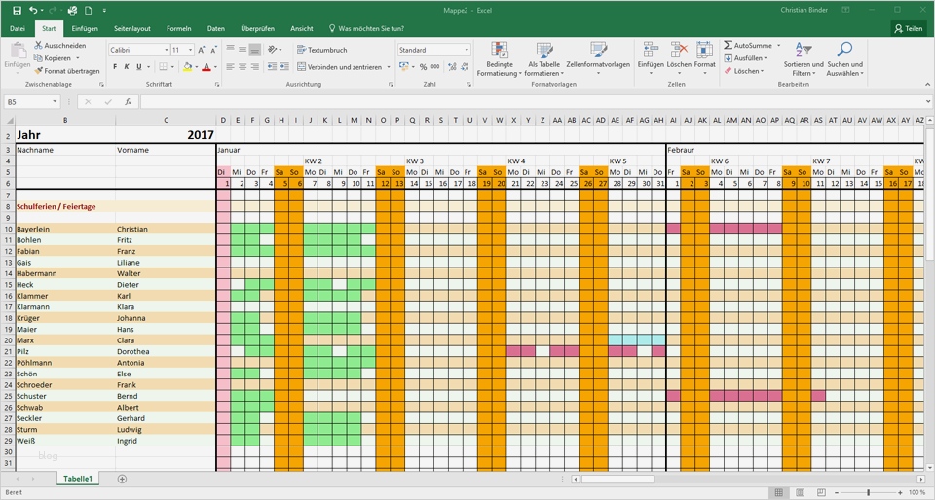Apply fill color bucket icon

187,67
